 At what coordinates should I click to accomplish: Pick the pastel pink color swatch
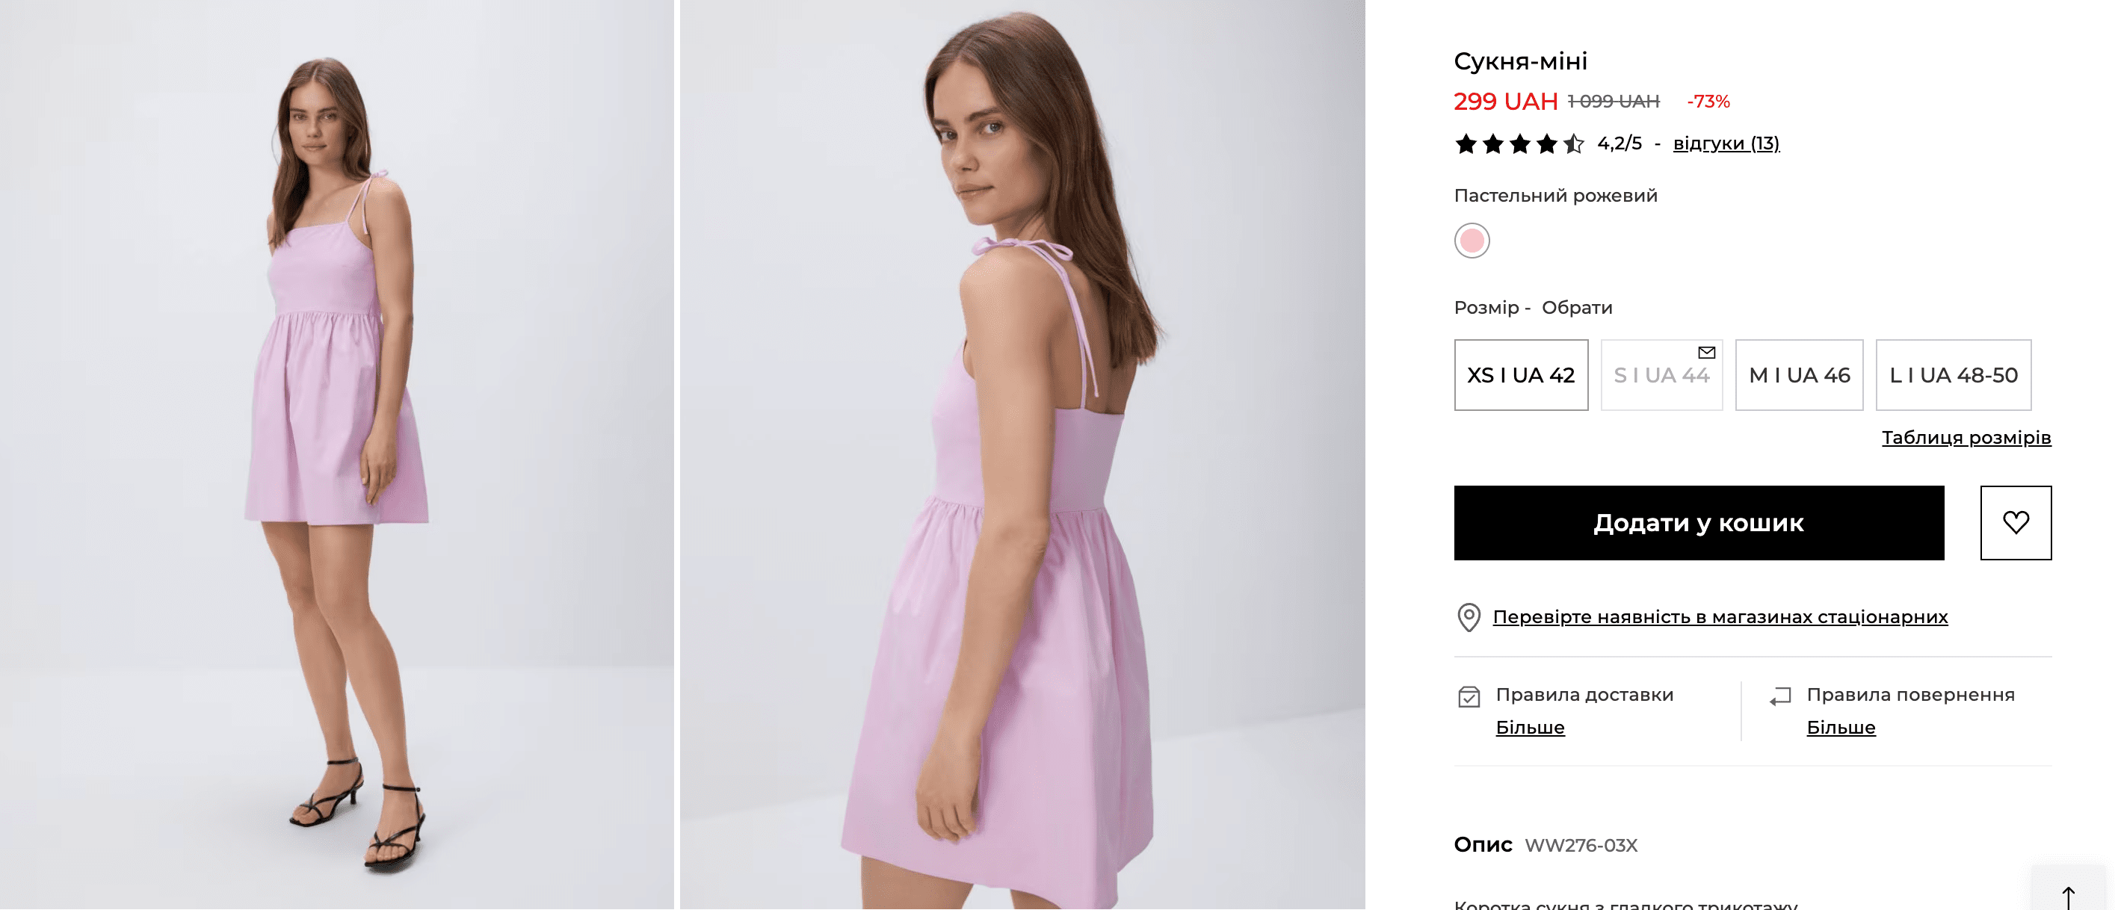(1472, 241)
